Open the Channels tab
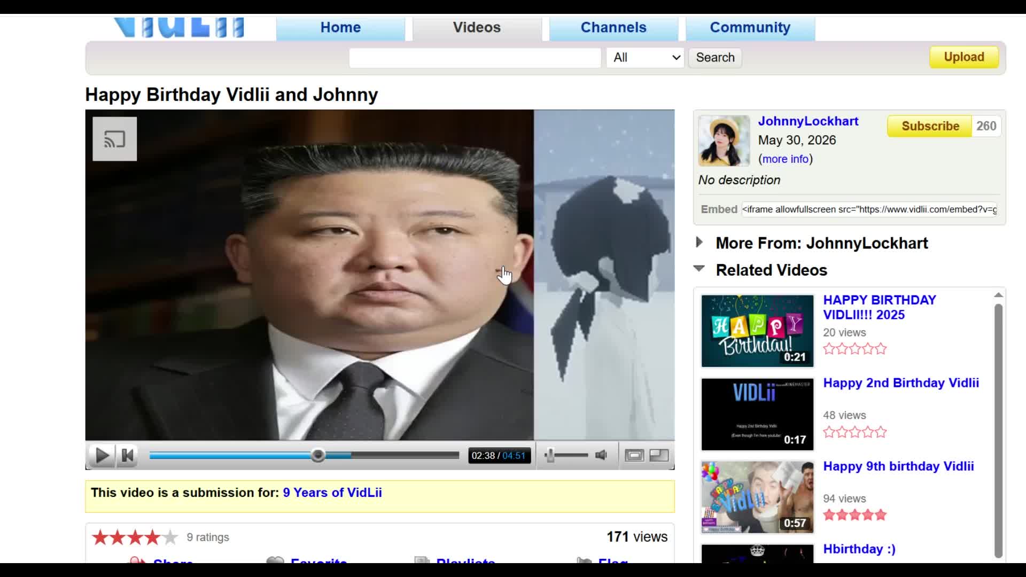 pos(613,28)
